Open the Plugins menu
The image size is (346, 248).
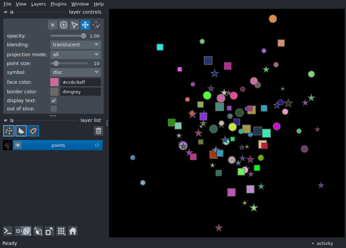58,4
